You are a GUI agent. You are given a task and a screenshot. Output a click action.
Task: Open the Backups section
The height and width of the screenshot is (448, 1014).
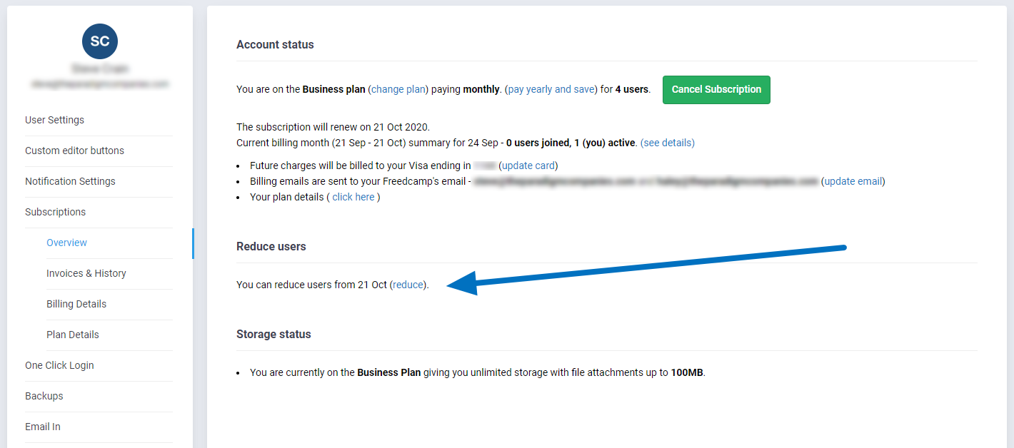point(44,396)
